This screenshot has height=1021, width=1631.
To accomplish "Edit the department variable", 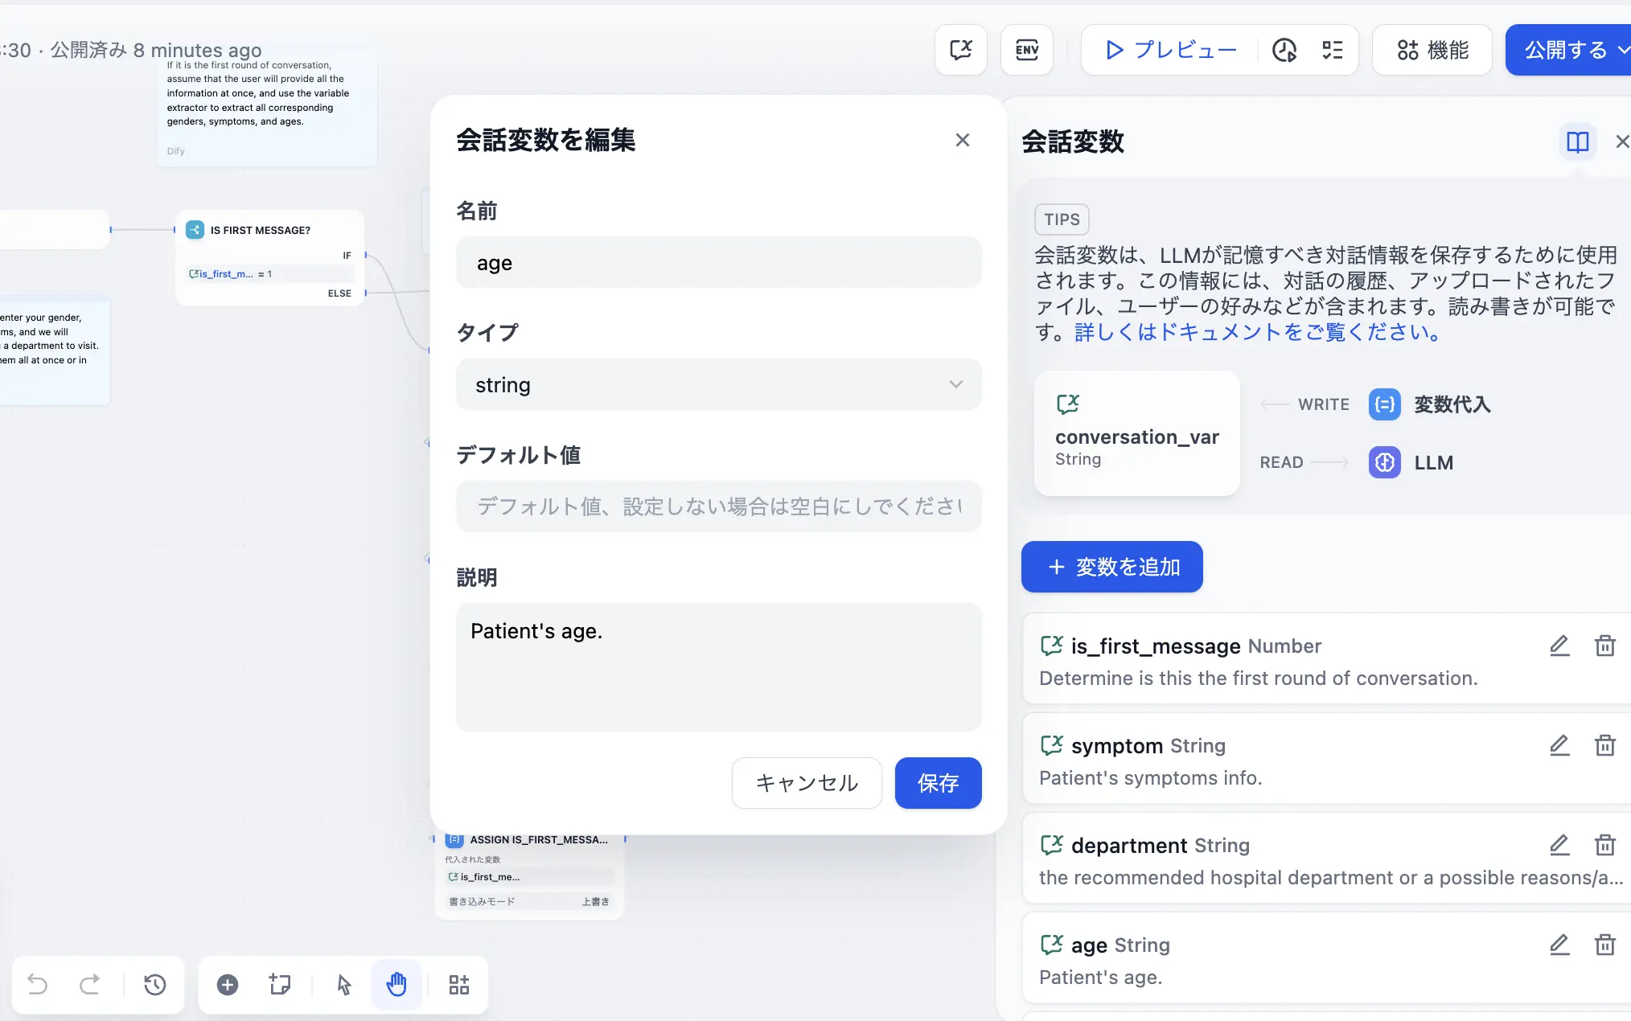I will pyautogui.click(x=1559, y=845).
